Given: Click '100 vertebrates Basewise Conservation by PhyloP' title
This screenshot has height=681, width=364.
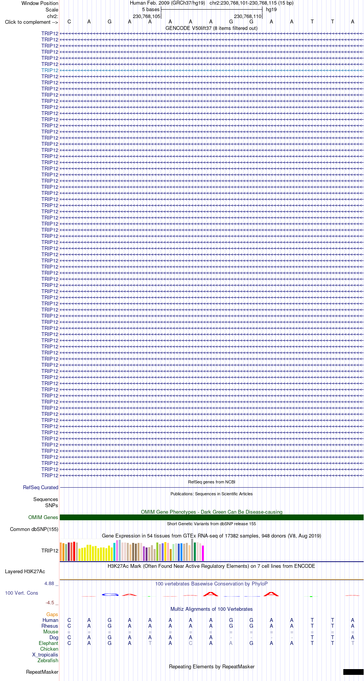Looking at the screenshot, I should [212, 584].
